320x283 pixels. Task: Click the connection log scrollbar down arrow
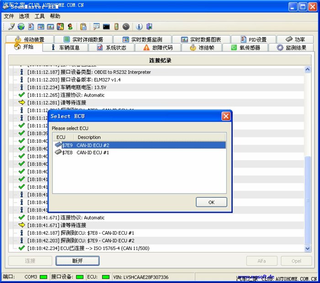point(308,249)
